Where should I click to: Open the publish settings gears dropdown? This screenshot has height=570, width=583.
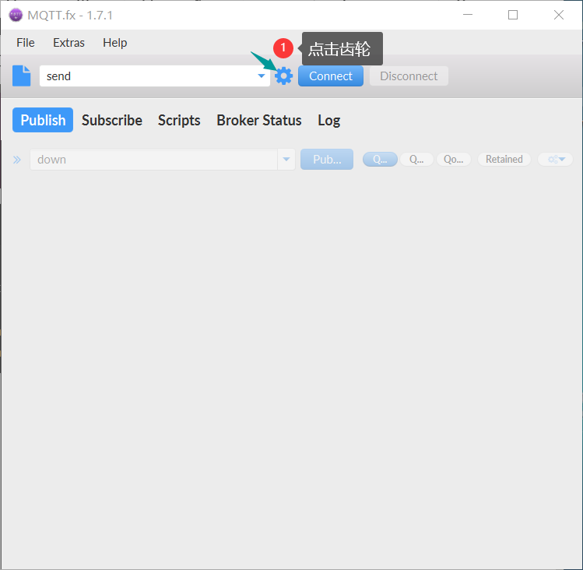coord(556,160)
